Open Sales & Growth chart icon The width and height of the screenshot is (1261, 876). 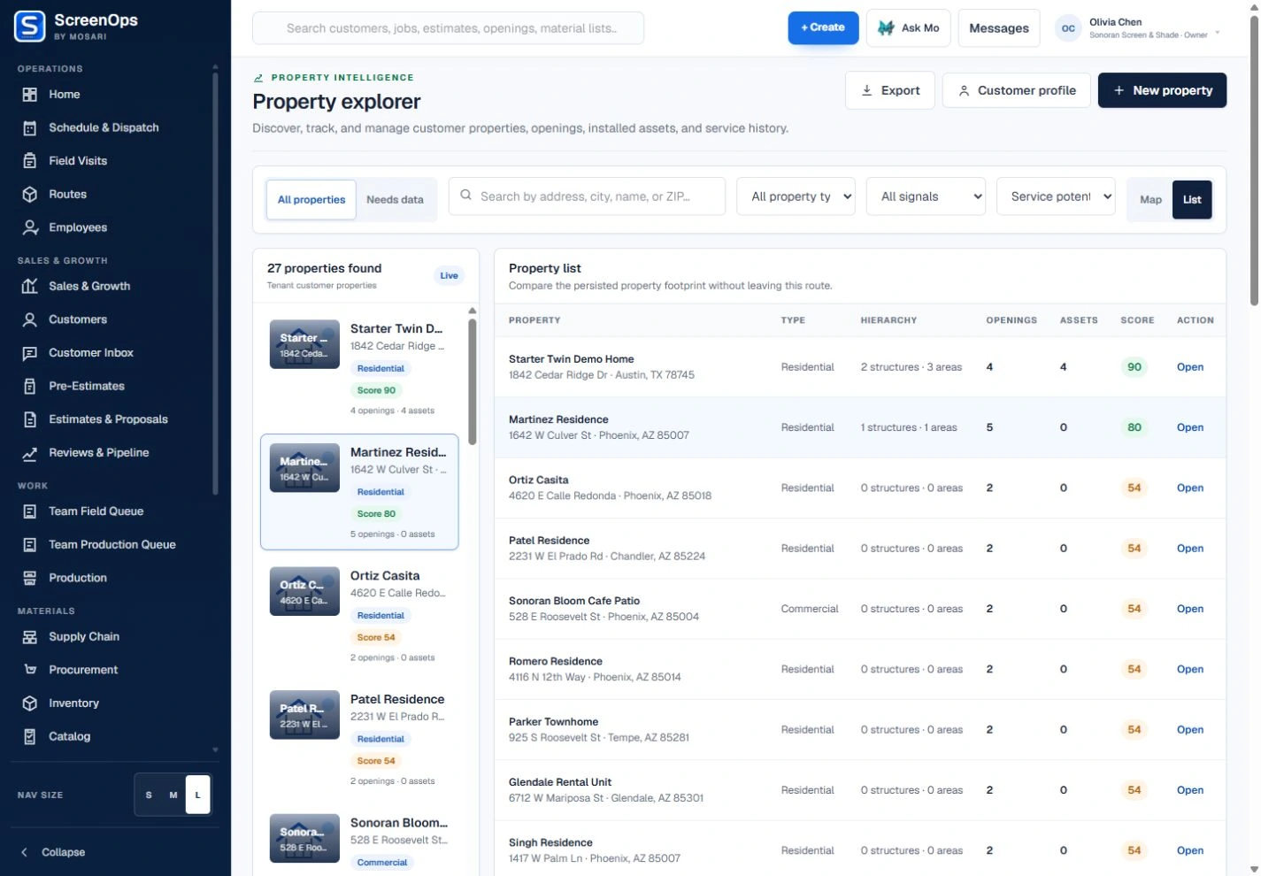29,287
